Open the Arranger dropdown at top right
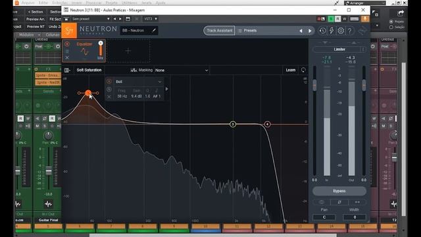The height and width of the screenshot is (237, 421). click(365, 3)
